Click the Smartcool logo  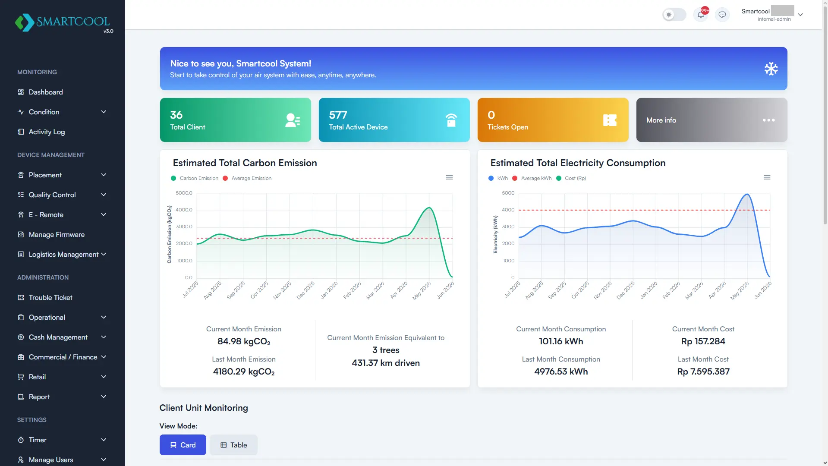(63, 22)
